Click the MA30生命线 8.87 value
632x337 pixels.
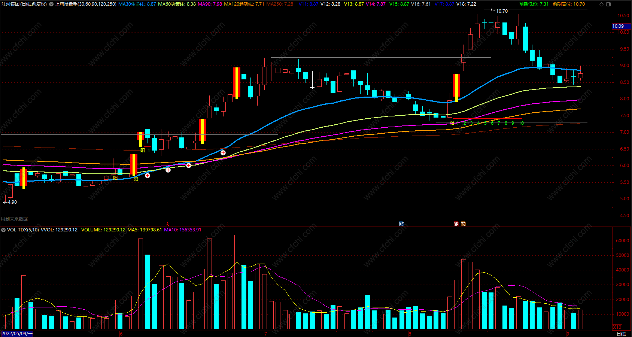137,4
